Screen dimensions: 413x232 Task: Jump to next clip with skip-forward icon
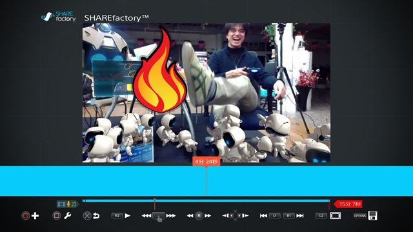(x=300, y=216)
